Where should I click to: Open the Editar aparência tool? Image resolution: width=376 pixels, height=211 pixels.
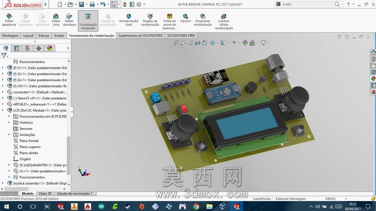point(9,20)
